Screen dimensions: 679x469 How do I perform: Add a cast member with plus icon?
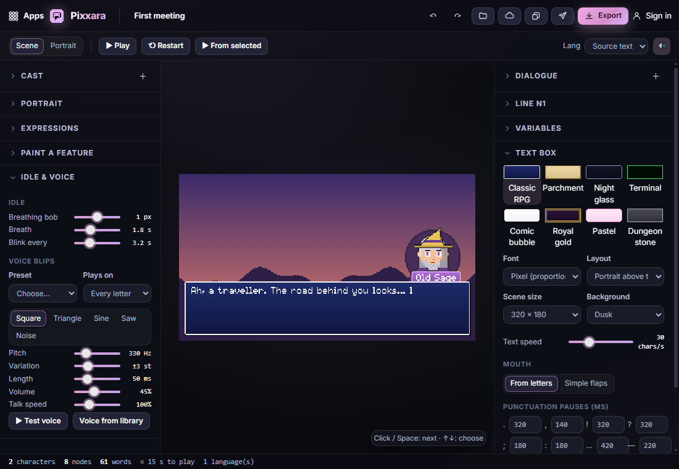pyautogui.click(x=143, y=77)
